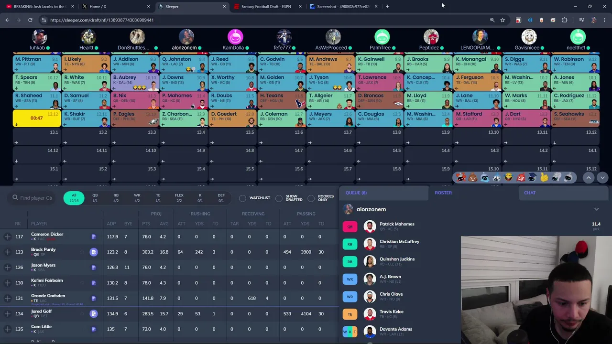Go back to the previous browser page
Screen dimensions: 612x344
click(7, 20)
